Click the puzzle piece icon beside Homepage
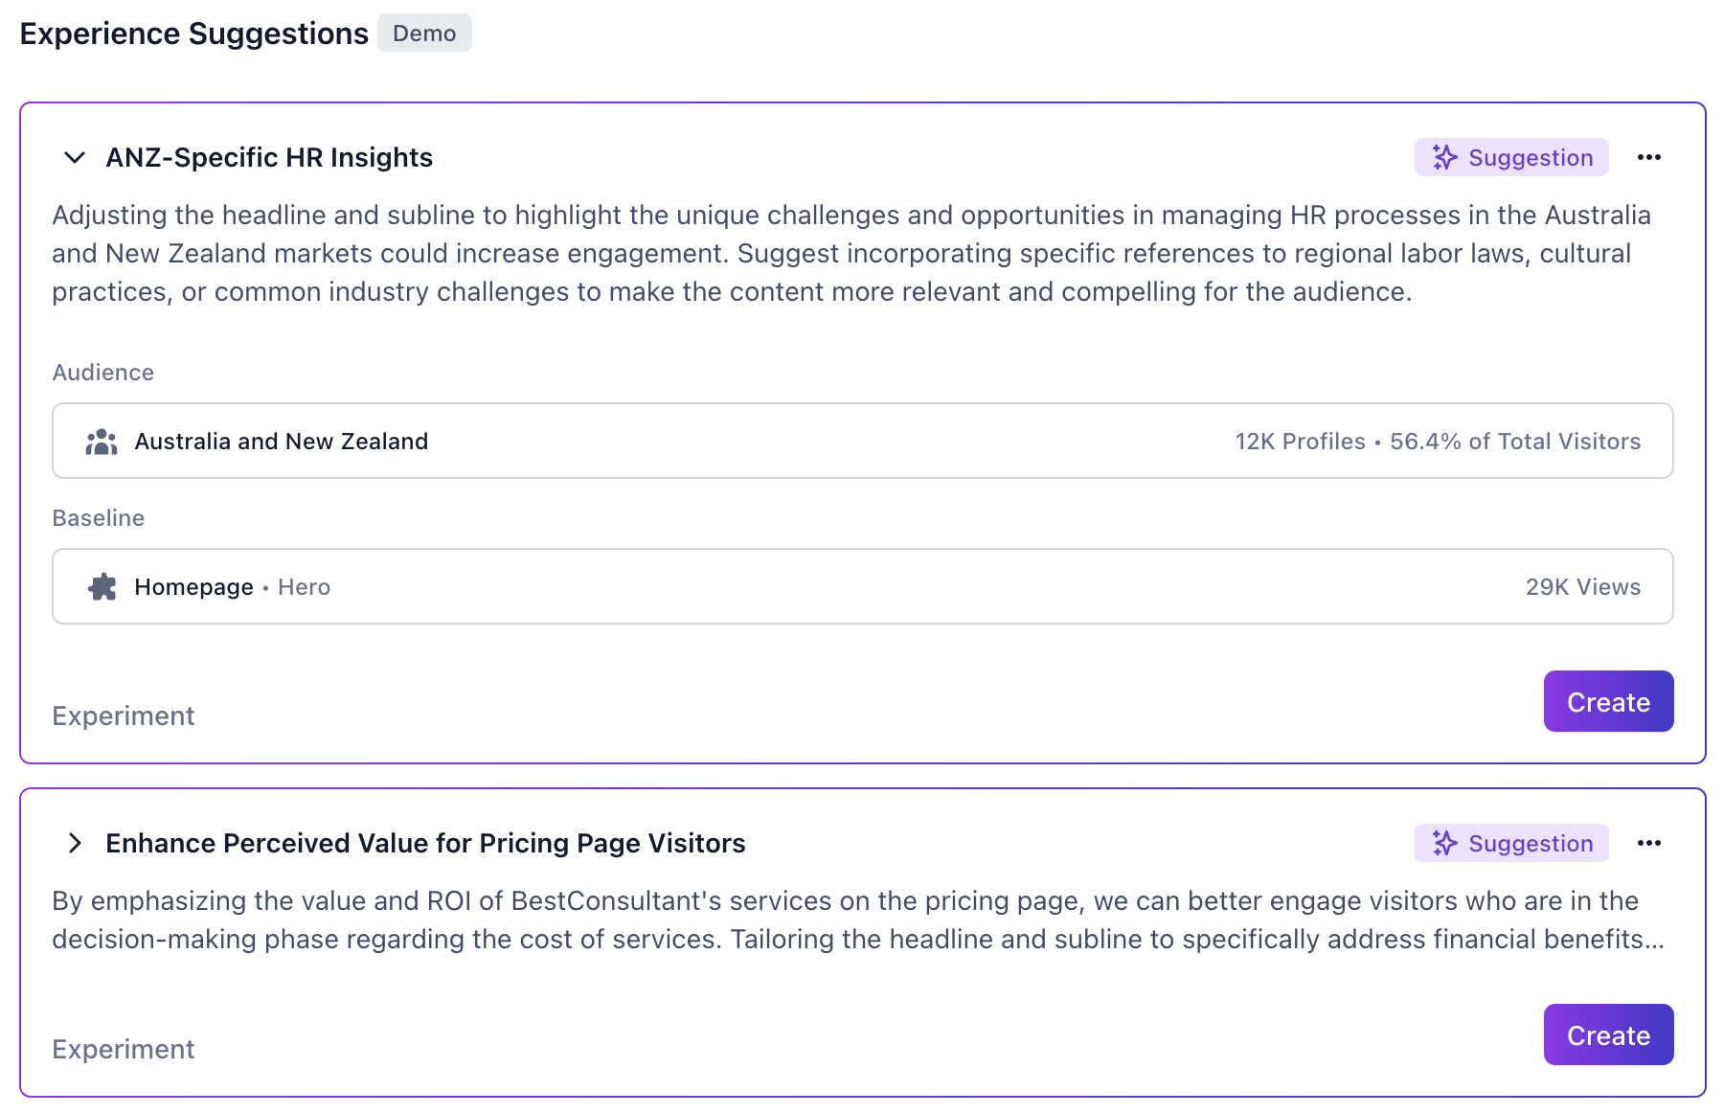This screenshot has width=1724, height=1113. point(102,587)
